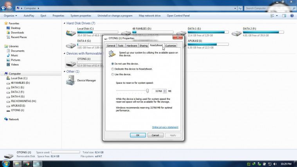This screenshot has width=297, height=167.
Task: Click the clock in system tray
Action: 286,164
